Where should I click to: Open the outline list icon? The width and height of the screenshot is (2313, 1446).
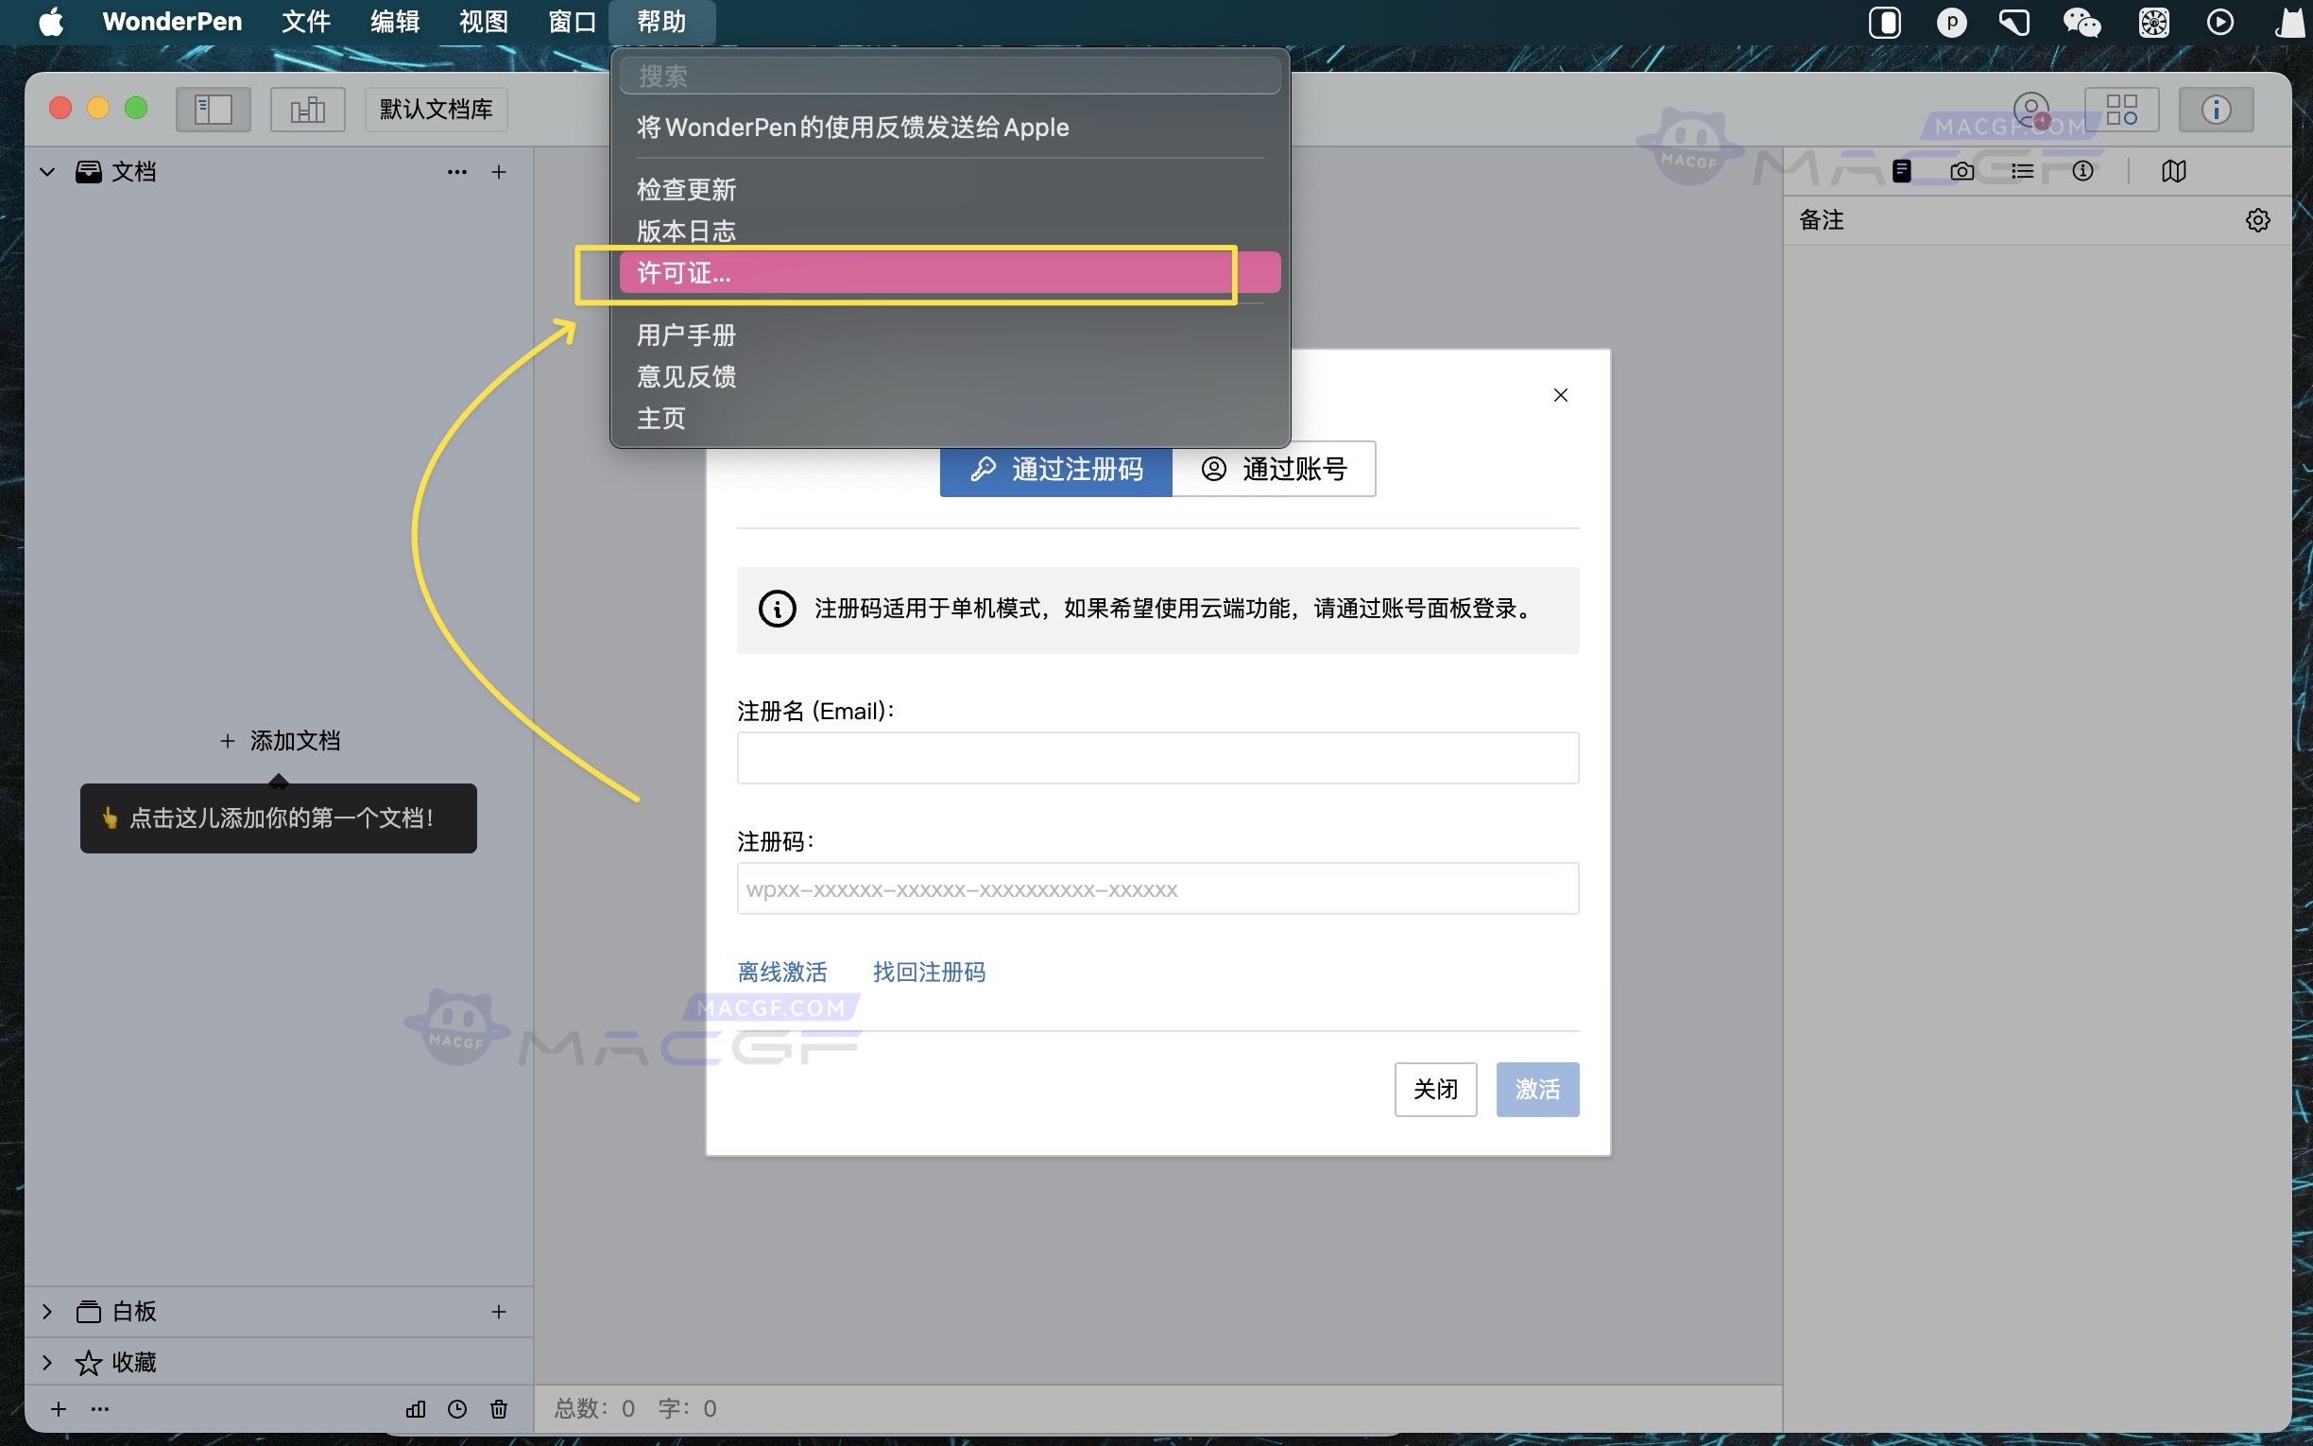point(2021,170)
